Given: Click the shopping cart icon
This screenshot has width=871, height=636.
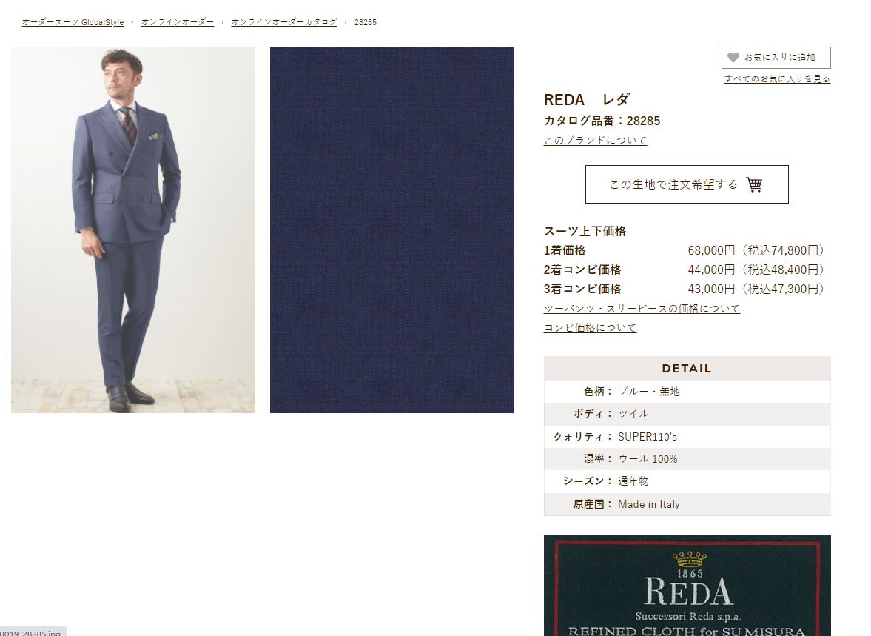Looking at the screenshot, I should [754, 184].
